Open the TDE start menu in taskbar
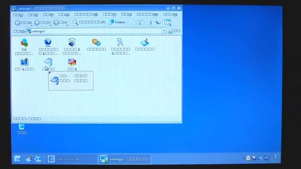The image size is (301, 169). click(17, 159)
